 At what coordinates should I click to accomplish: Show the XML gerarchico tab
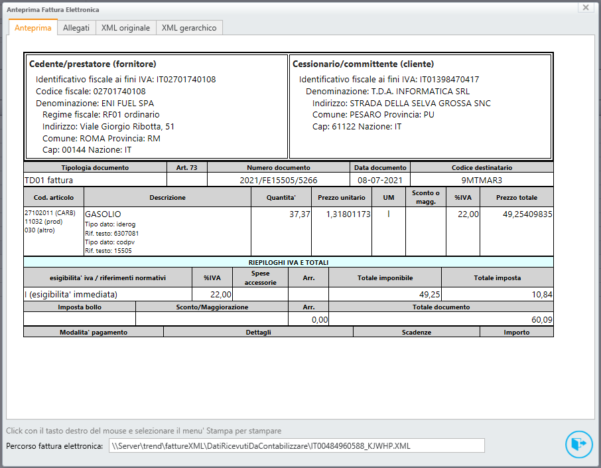(189, 28)
